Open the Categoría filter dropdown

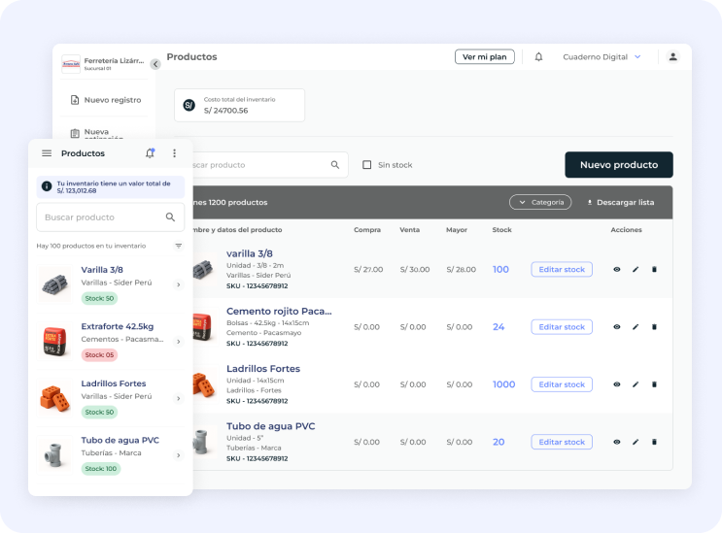(540, 202)
